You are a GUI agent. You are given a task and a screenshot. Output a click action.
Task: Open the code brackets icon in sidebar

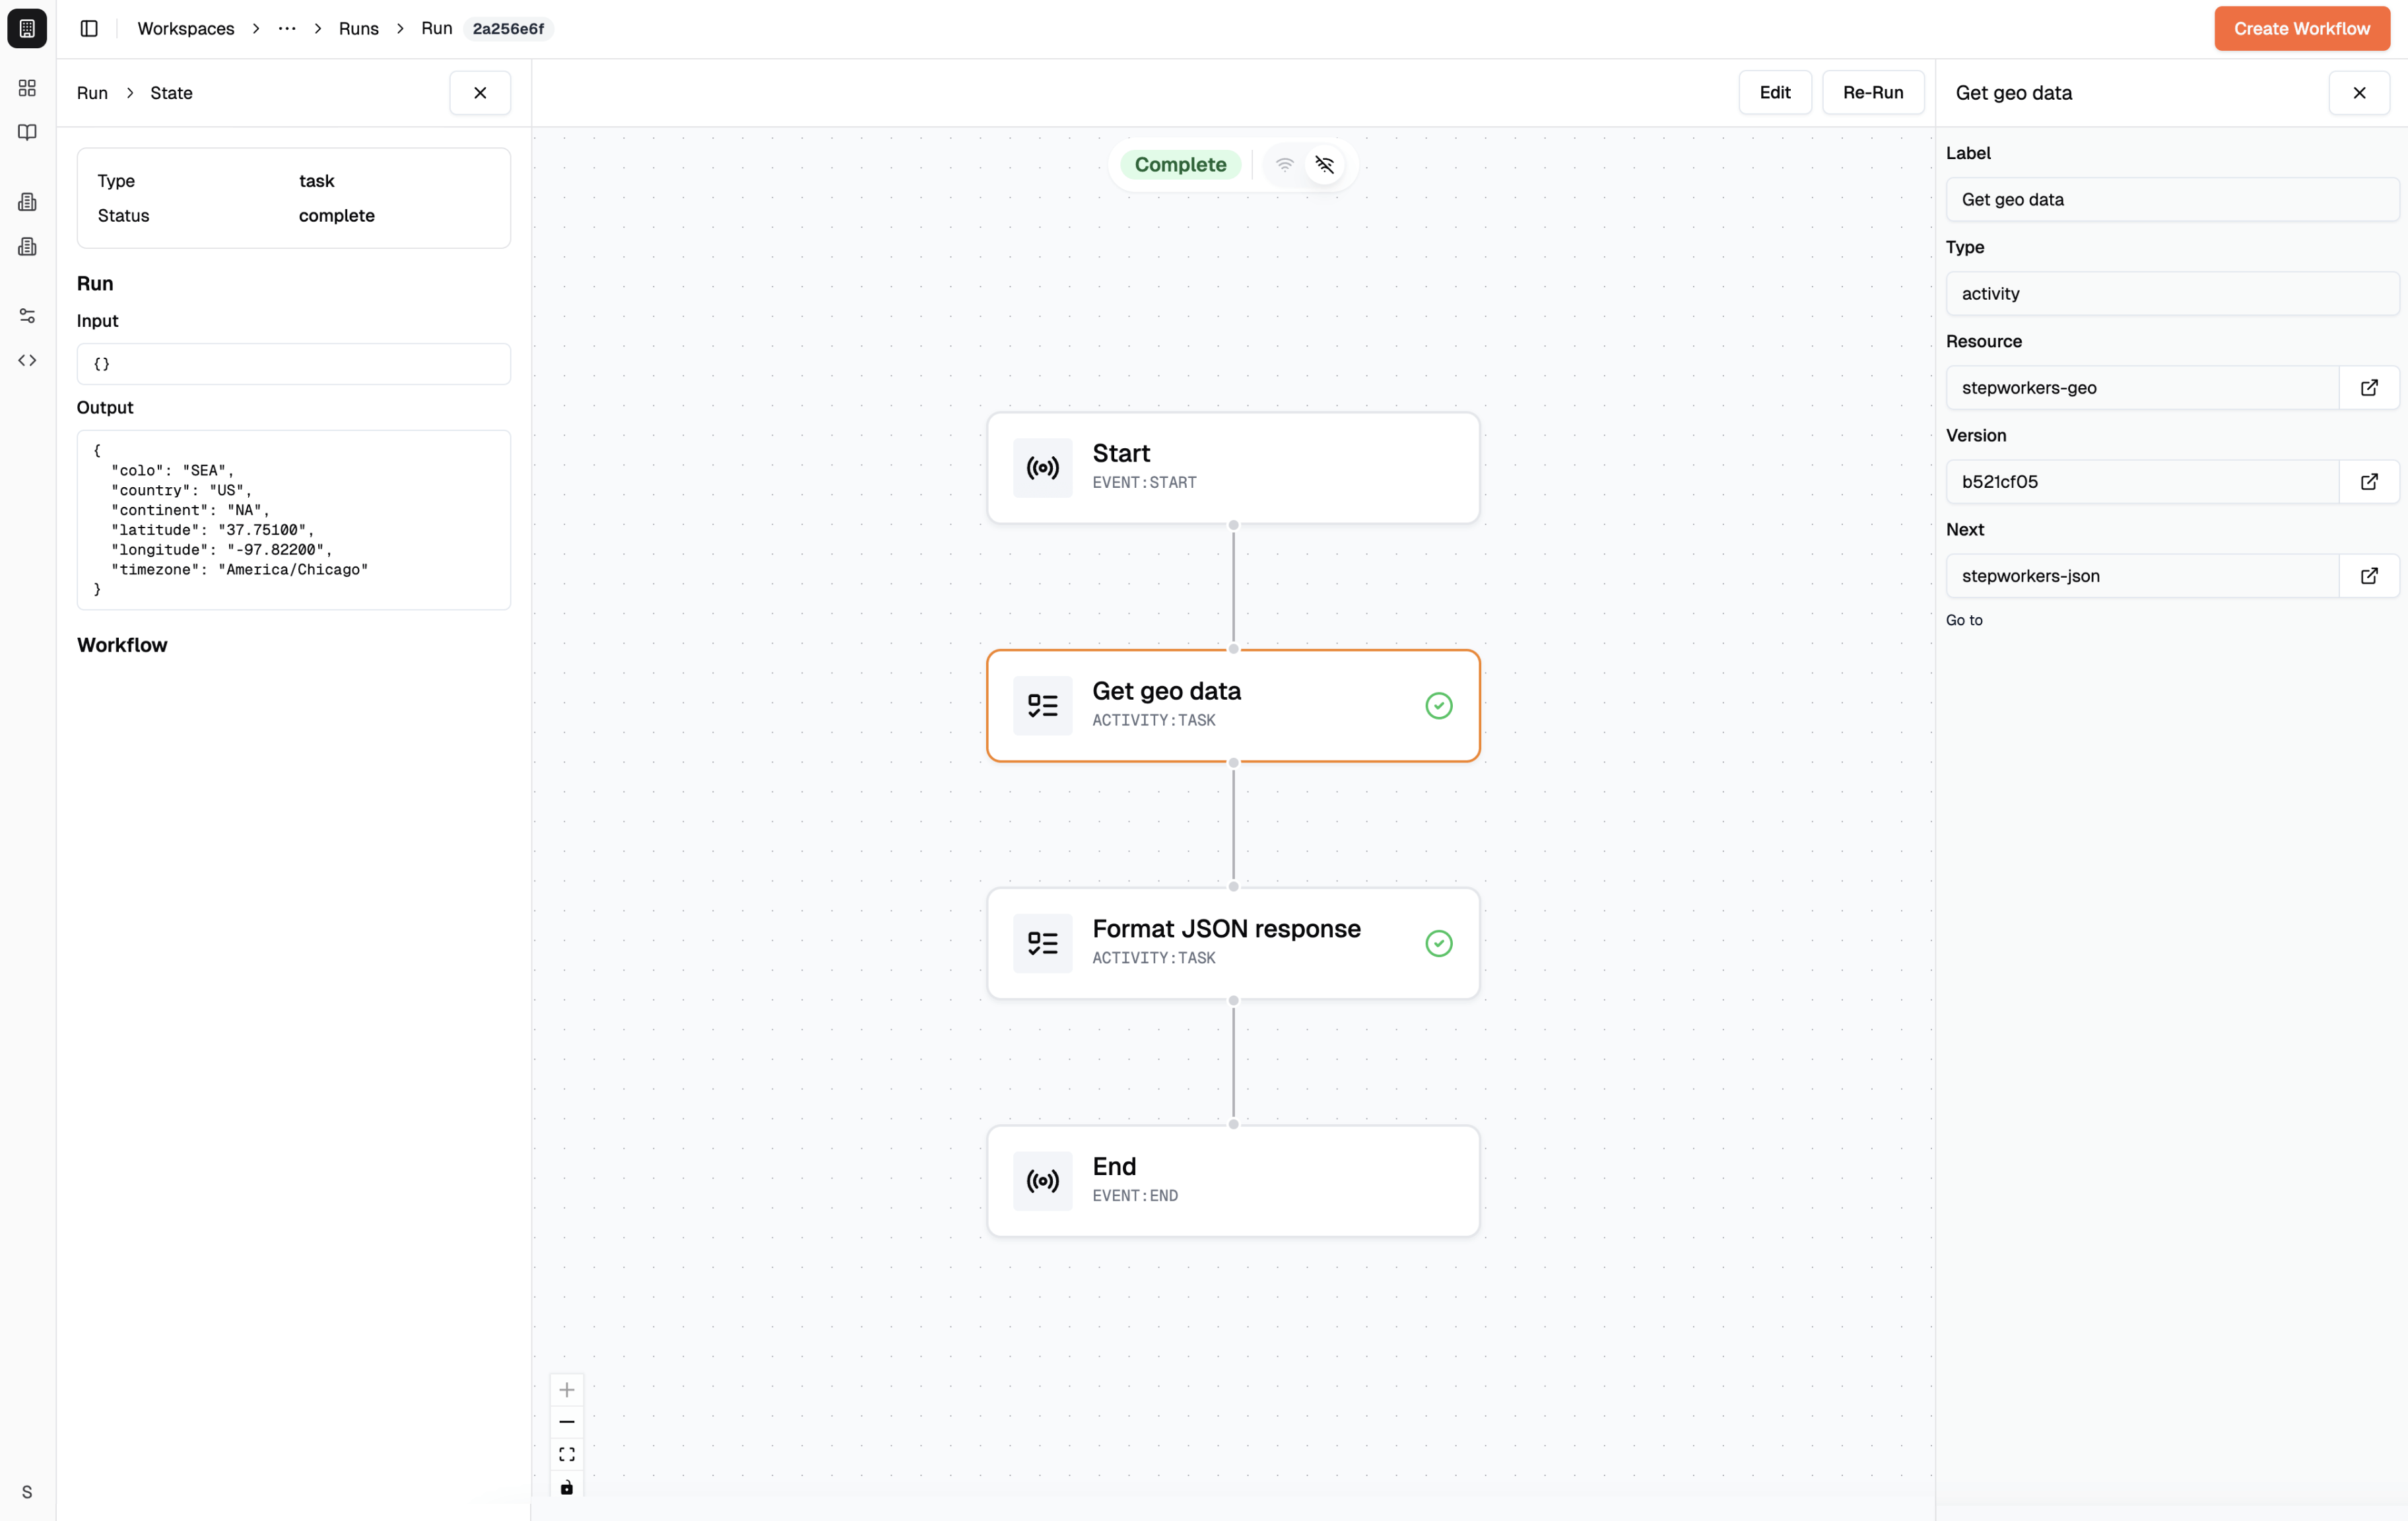27,360
